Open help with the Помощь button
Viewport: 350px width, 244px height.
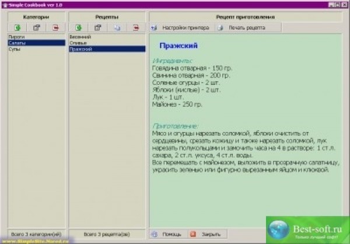click(169, 234)
